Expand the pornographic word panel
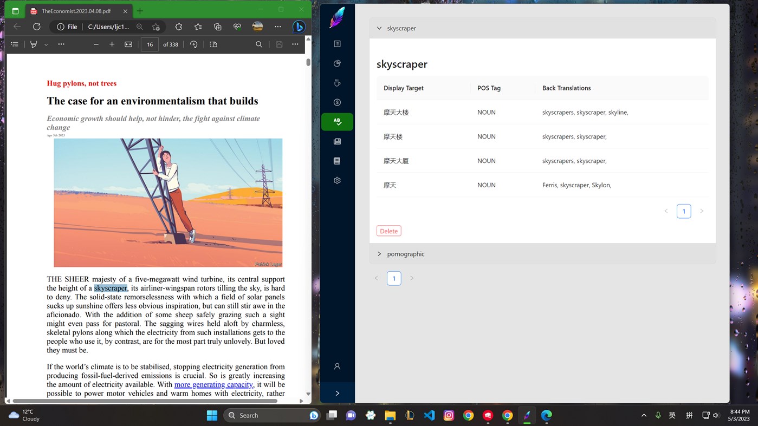The image size is (758, 426). click(x=542, y=254)
